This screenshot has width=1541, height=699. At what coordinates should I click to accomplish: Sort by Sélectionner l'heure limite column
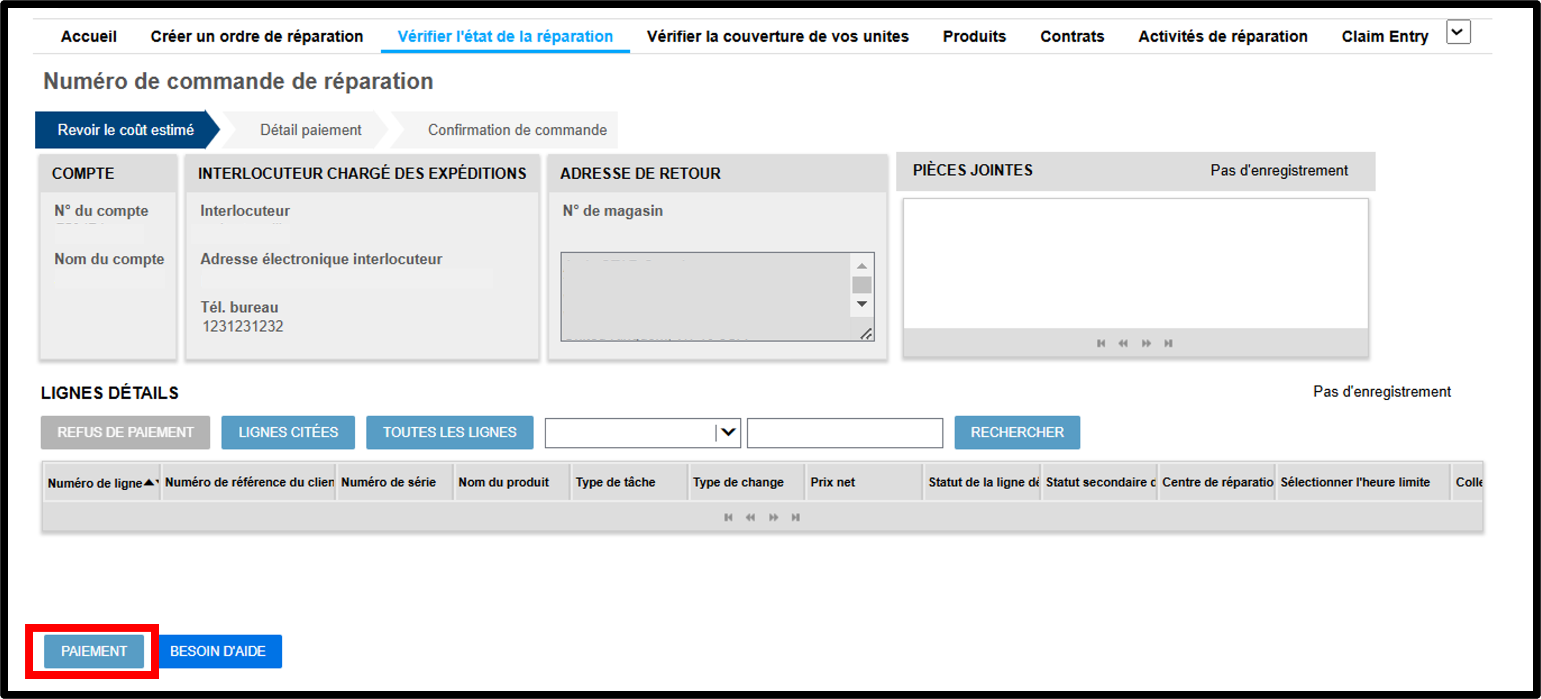pos(1363,482)
